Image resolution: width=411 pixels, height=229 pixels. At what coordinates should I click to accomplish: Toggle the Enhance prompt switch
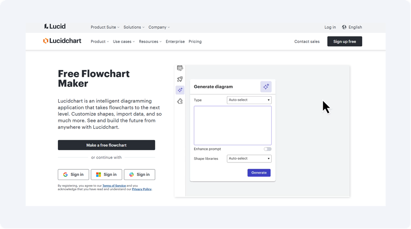pyautogui.click(x=268, y=149)
